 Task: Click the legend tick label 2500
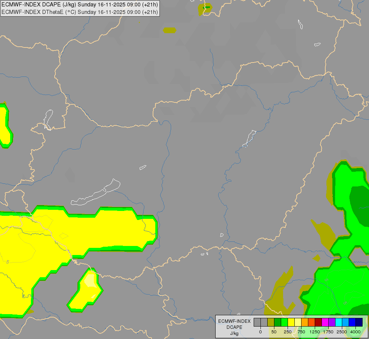(x=342, y=332)
